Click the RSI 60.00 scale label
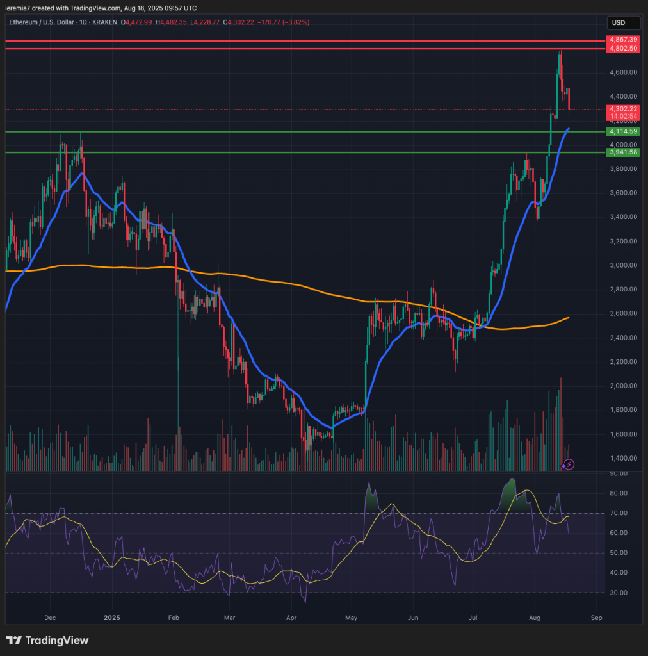 pyautogui.click(x=619, y=533)
